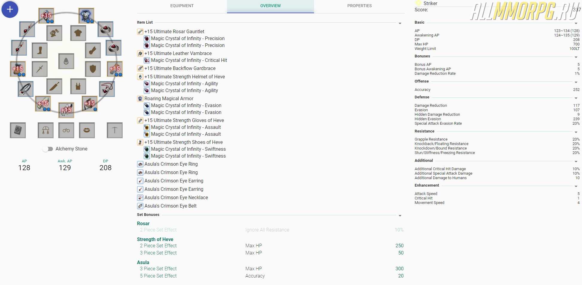Open the empty shield offhand slot

click(93, 69)
